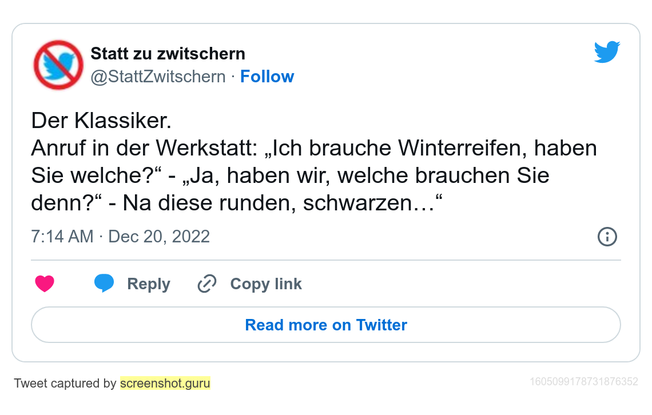Follow the StattZwitschern account
Screen dimensions: 652x415
click(267, 77)
